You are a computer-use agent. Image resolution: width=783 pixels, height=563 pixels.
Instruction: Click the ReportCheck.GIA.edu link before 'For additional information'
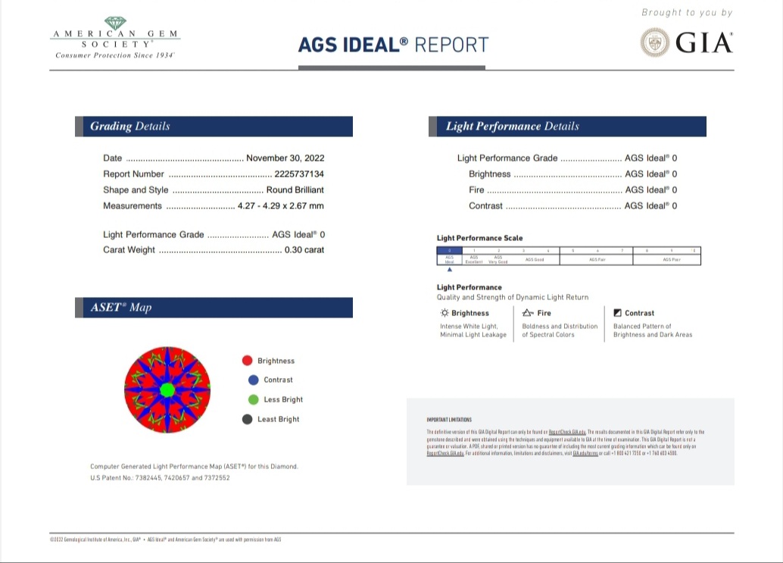445,453
